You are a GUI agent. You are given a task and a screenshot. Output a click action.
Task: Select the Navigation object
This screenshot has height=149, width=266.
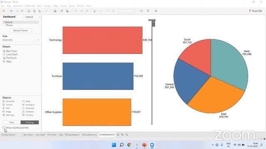click(29, 105)
